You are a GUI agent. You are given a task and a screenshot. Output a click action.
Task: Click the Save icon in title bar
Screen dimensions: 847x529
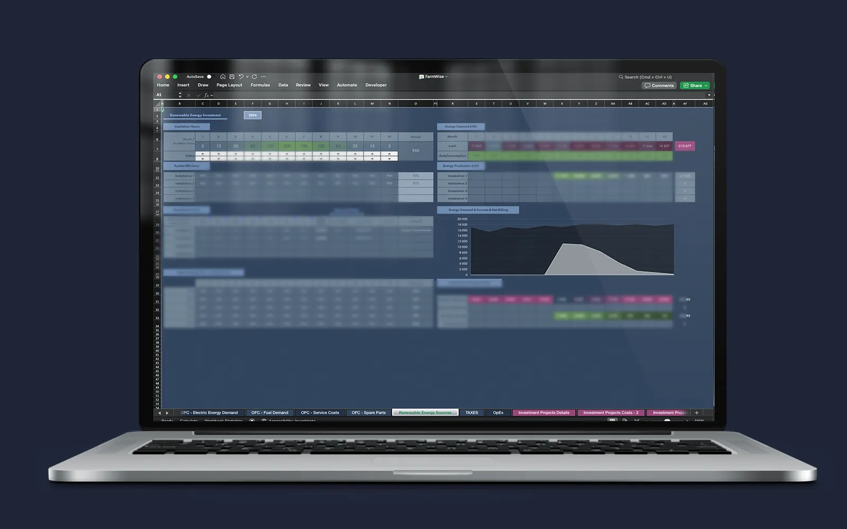pos(232,77)
